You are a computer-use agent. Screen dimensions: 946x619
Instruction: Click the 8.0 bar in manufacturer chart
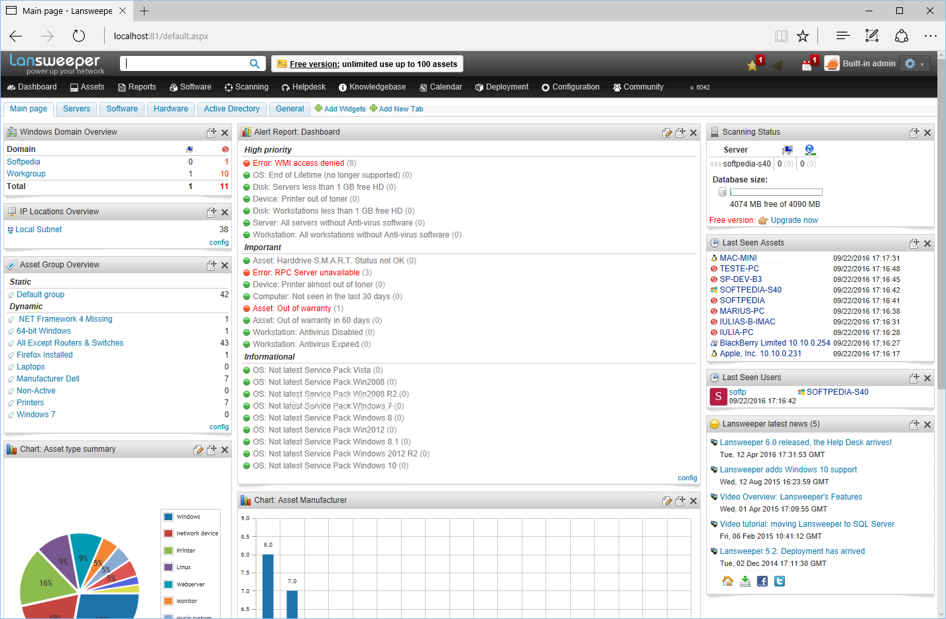pos(268,586)
